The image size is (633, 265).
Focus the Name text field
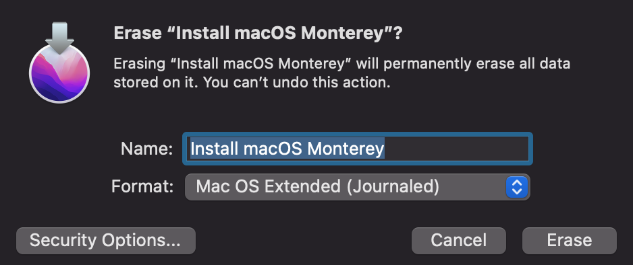358,149
